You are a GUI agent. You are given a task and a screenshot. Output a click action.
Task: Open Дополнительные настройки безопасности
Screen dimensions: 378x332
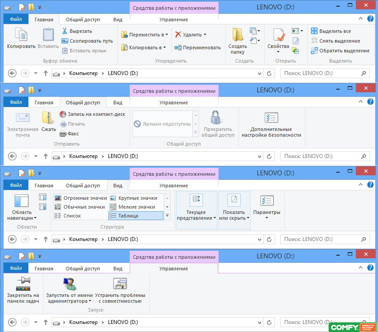point(271,125)
